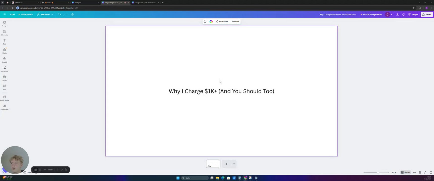Open the Werkzeuge tools panel

pos(5,69)
